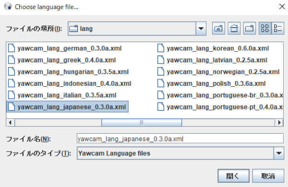
Task: Expand the Yawcam Language files type dropdown
Action: tap(279, 153)
